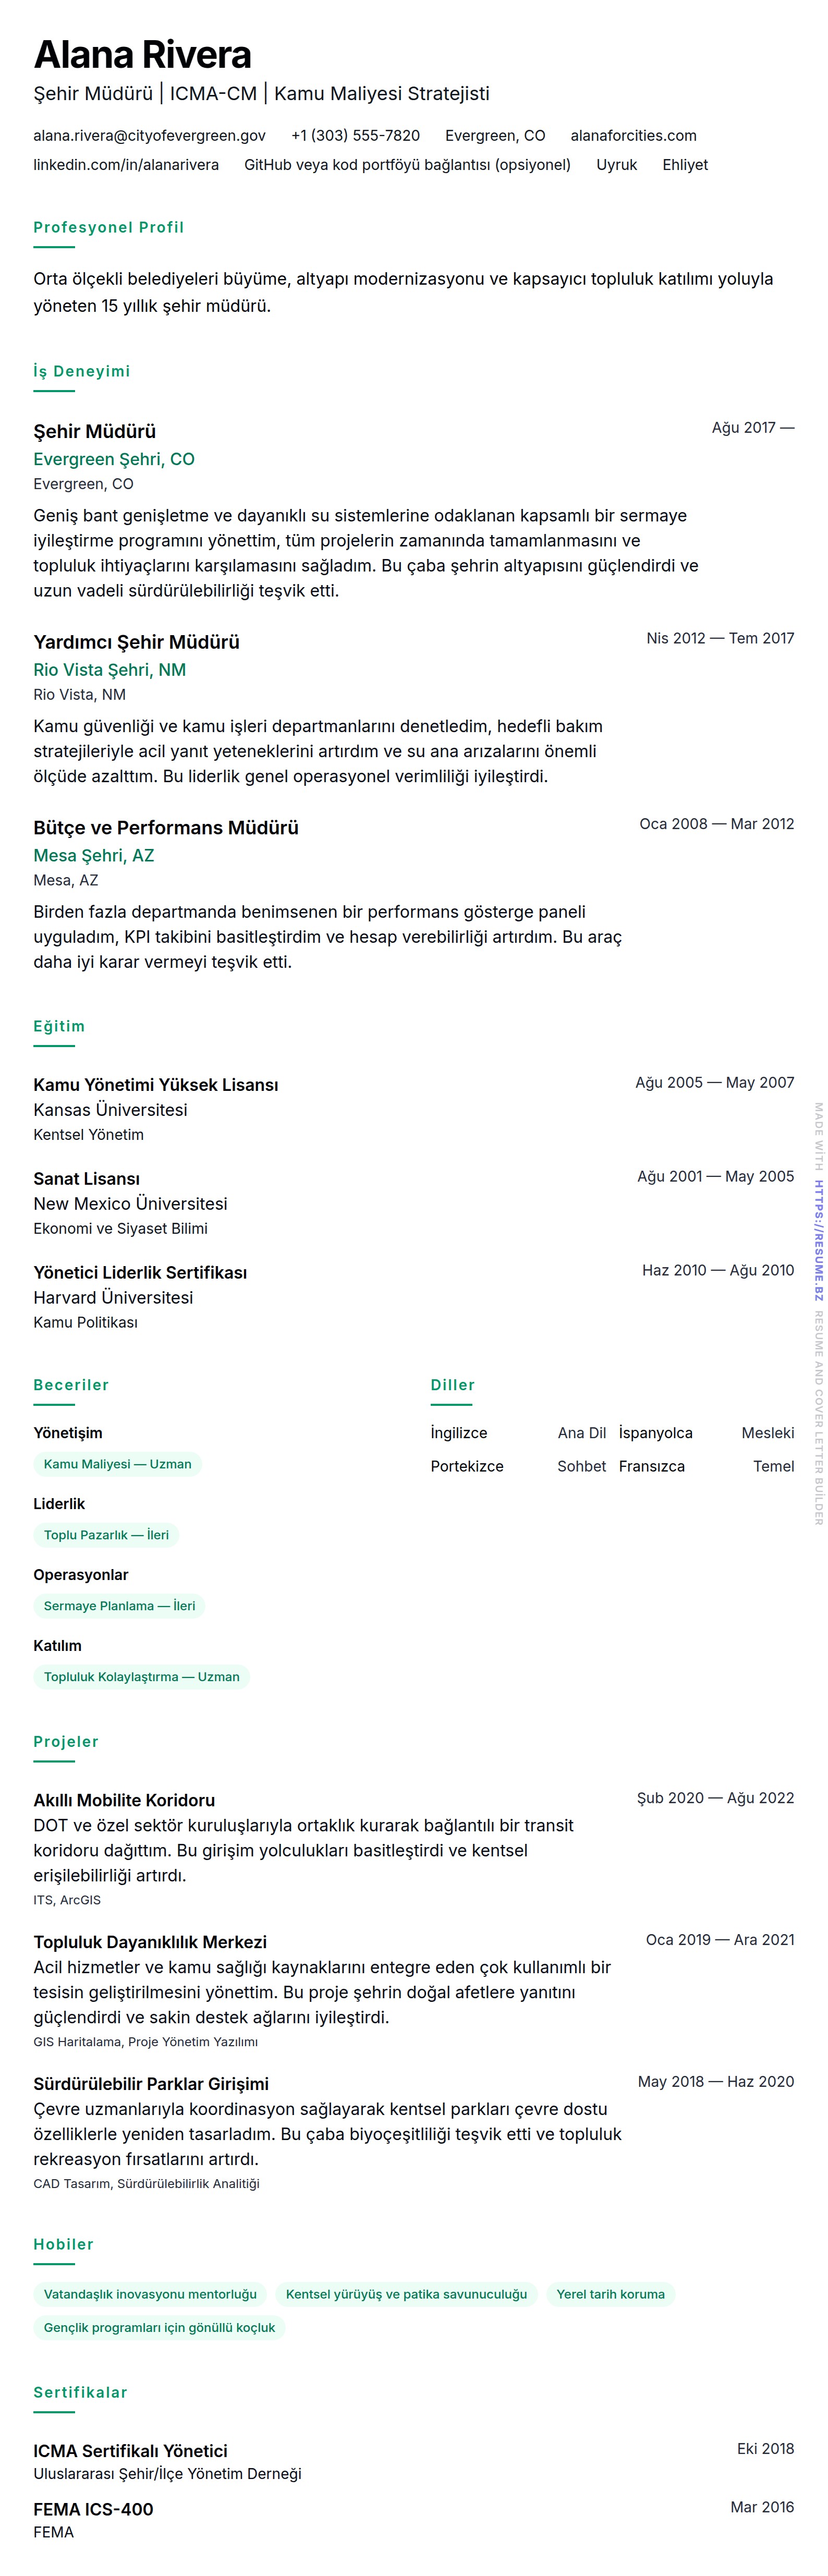Click the Toplu Pazarlık — İleri tag

click(106, 1535)
